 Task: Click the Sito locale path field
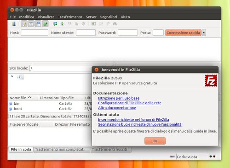tap(61, 68)
